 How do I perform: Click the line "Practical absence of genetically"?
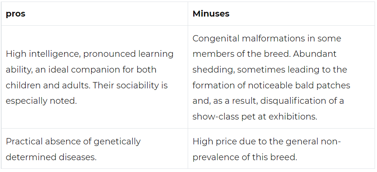(73, 142)
